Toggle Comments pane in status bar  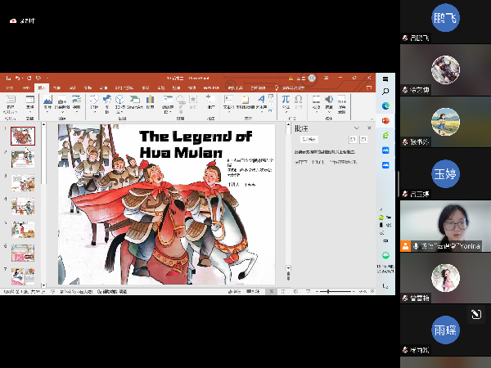coord(253,292)
